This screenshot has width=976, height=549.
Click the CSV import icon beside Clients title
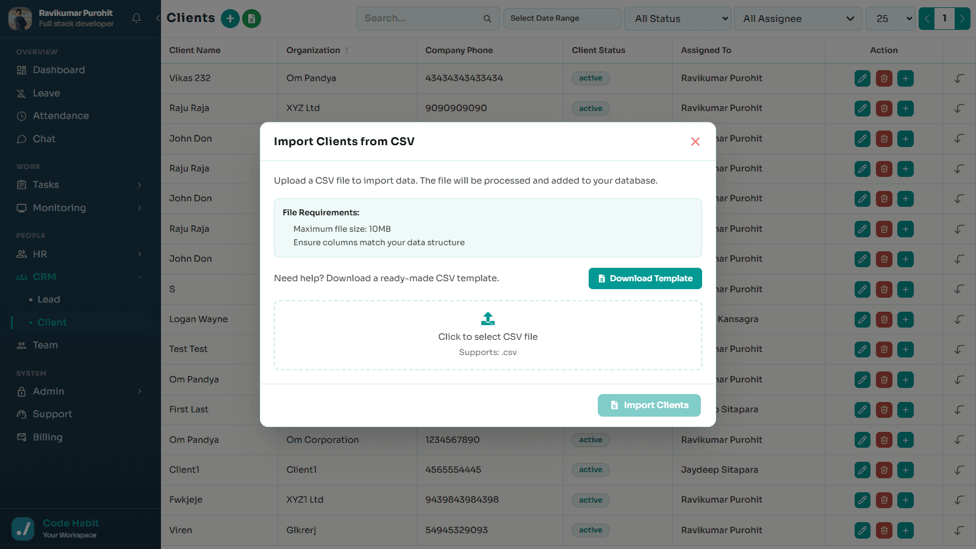[x=251, y=19]
